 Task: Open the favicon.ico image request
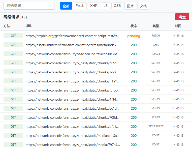pos(73,54)
